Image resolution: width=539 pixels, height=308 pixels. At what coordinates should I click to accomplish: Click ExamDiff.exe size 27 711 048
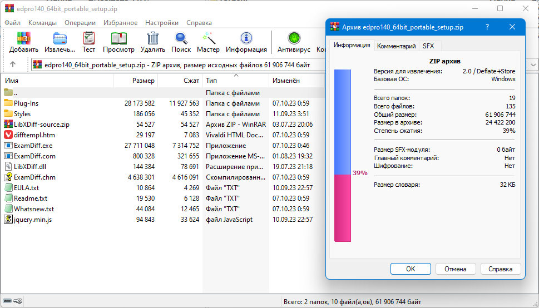click(x=139, y=146)
